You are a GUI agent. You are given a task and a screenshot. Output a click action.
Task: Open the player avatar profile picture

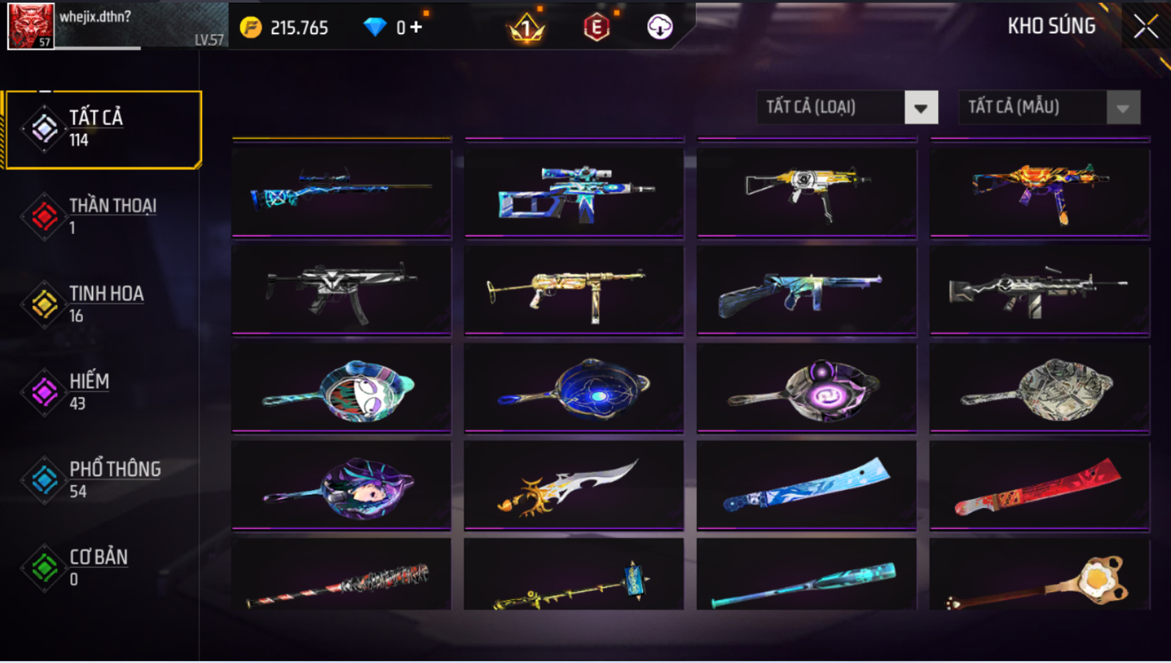(x=31, y=25)
